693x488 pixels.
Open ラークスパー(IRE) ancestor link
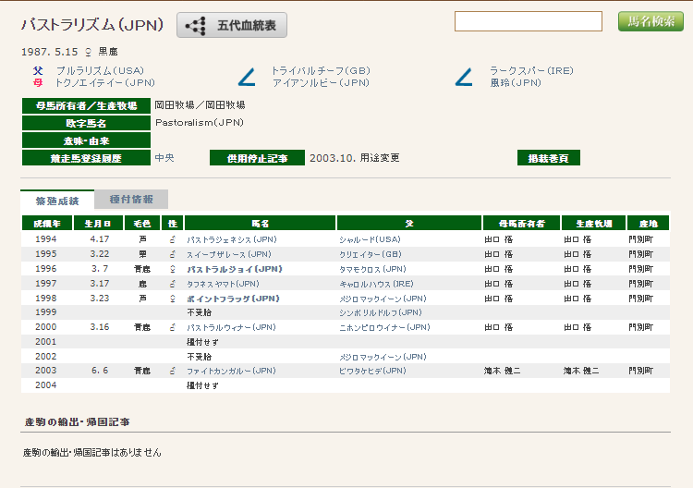point(531,71)
